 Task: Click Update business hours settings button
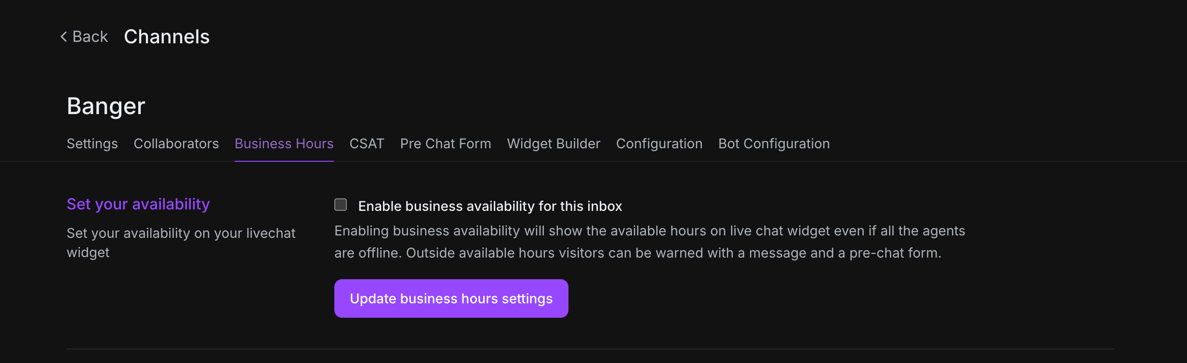(451, 298)
